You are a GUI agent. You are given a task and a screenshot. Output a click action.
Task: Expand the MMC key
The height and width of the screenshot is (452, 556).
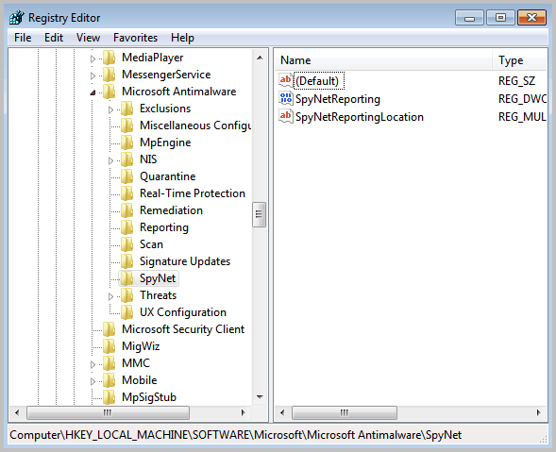click(x=93, y=364)
